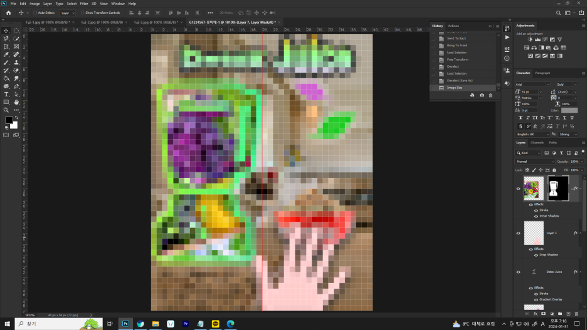587x330 pixels.
Task: Collapse Layer 3 effects list
Action: [580, 233]
